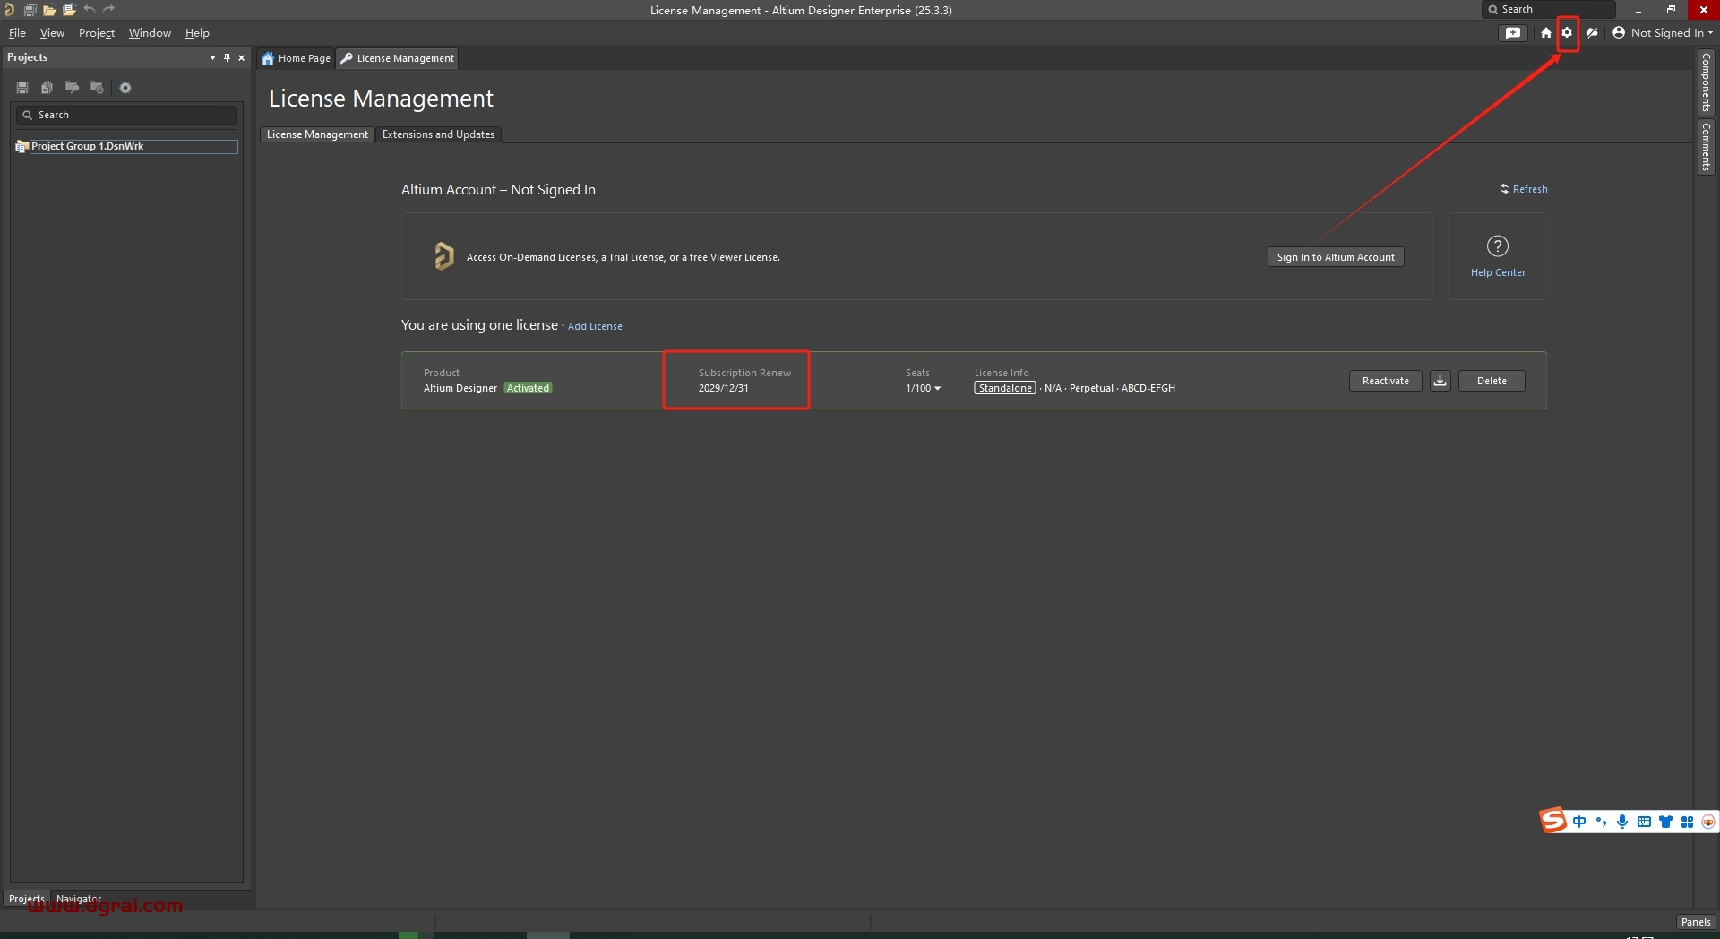Open the Components side panel tab
Screen dimensions: 1720x939
1707,82
